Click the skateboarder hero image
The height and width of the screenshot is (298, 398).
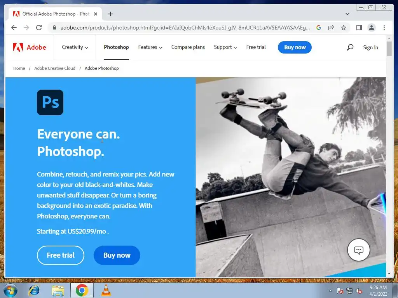[291, 177]
